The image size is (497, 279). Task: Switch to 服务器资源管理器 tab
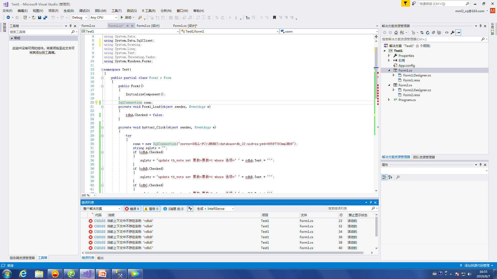[x=22, y=258]
